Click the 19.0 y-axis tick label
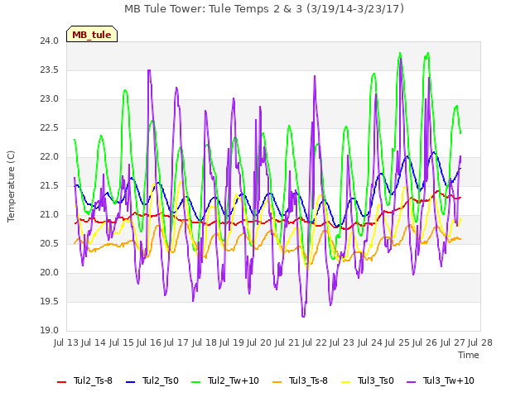The image size is (530, 397). (50, 331)
